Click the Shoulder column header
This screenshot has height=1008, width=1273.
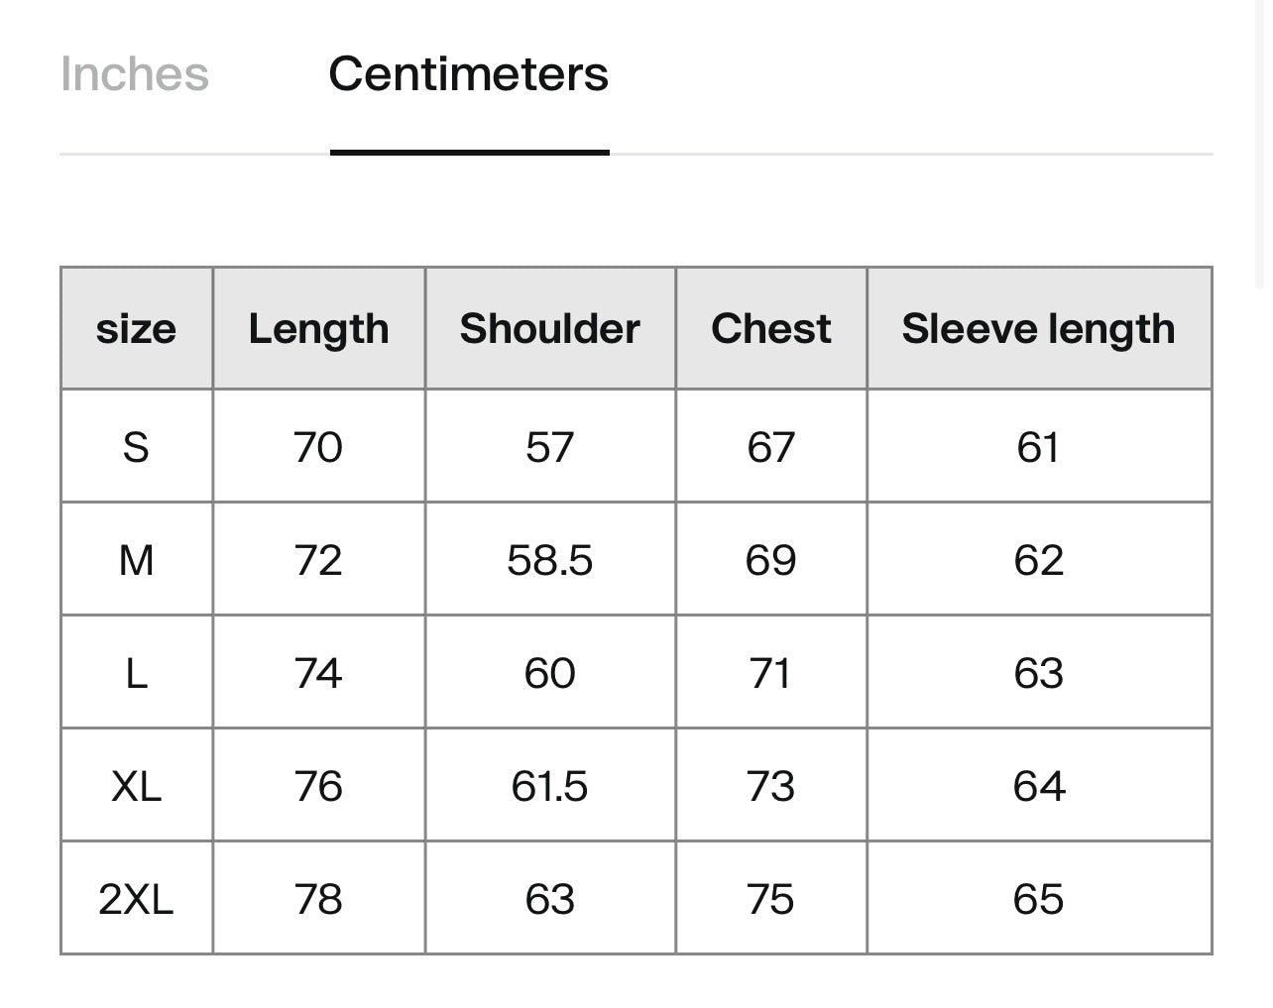click(x=549, y=329)
